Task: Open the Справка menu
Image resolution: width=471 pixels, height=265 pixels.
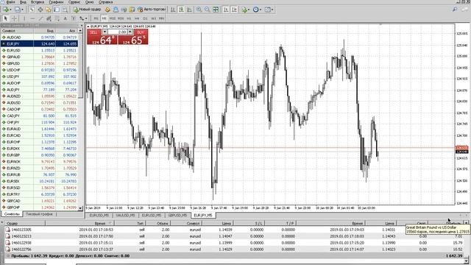Action: pos(106,2)
